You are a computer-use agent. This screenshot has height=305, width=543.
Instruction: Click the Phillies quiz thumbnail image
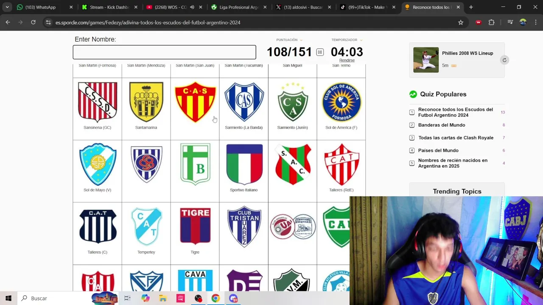[426, 60]
